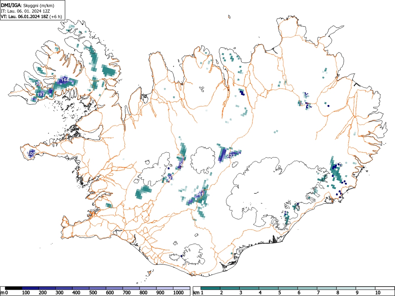The width and height of the screenshot is (395, 296).
Task: Select the 500–600 m visibility color swatch
Action: pyautogui.click(x=98, y=288)
